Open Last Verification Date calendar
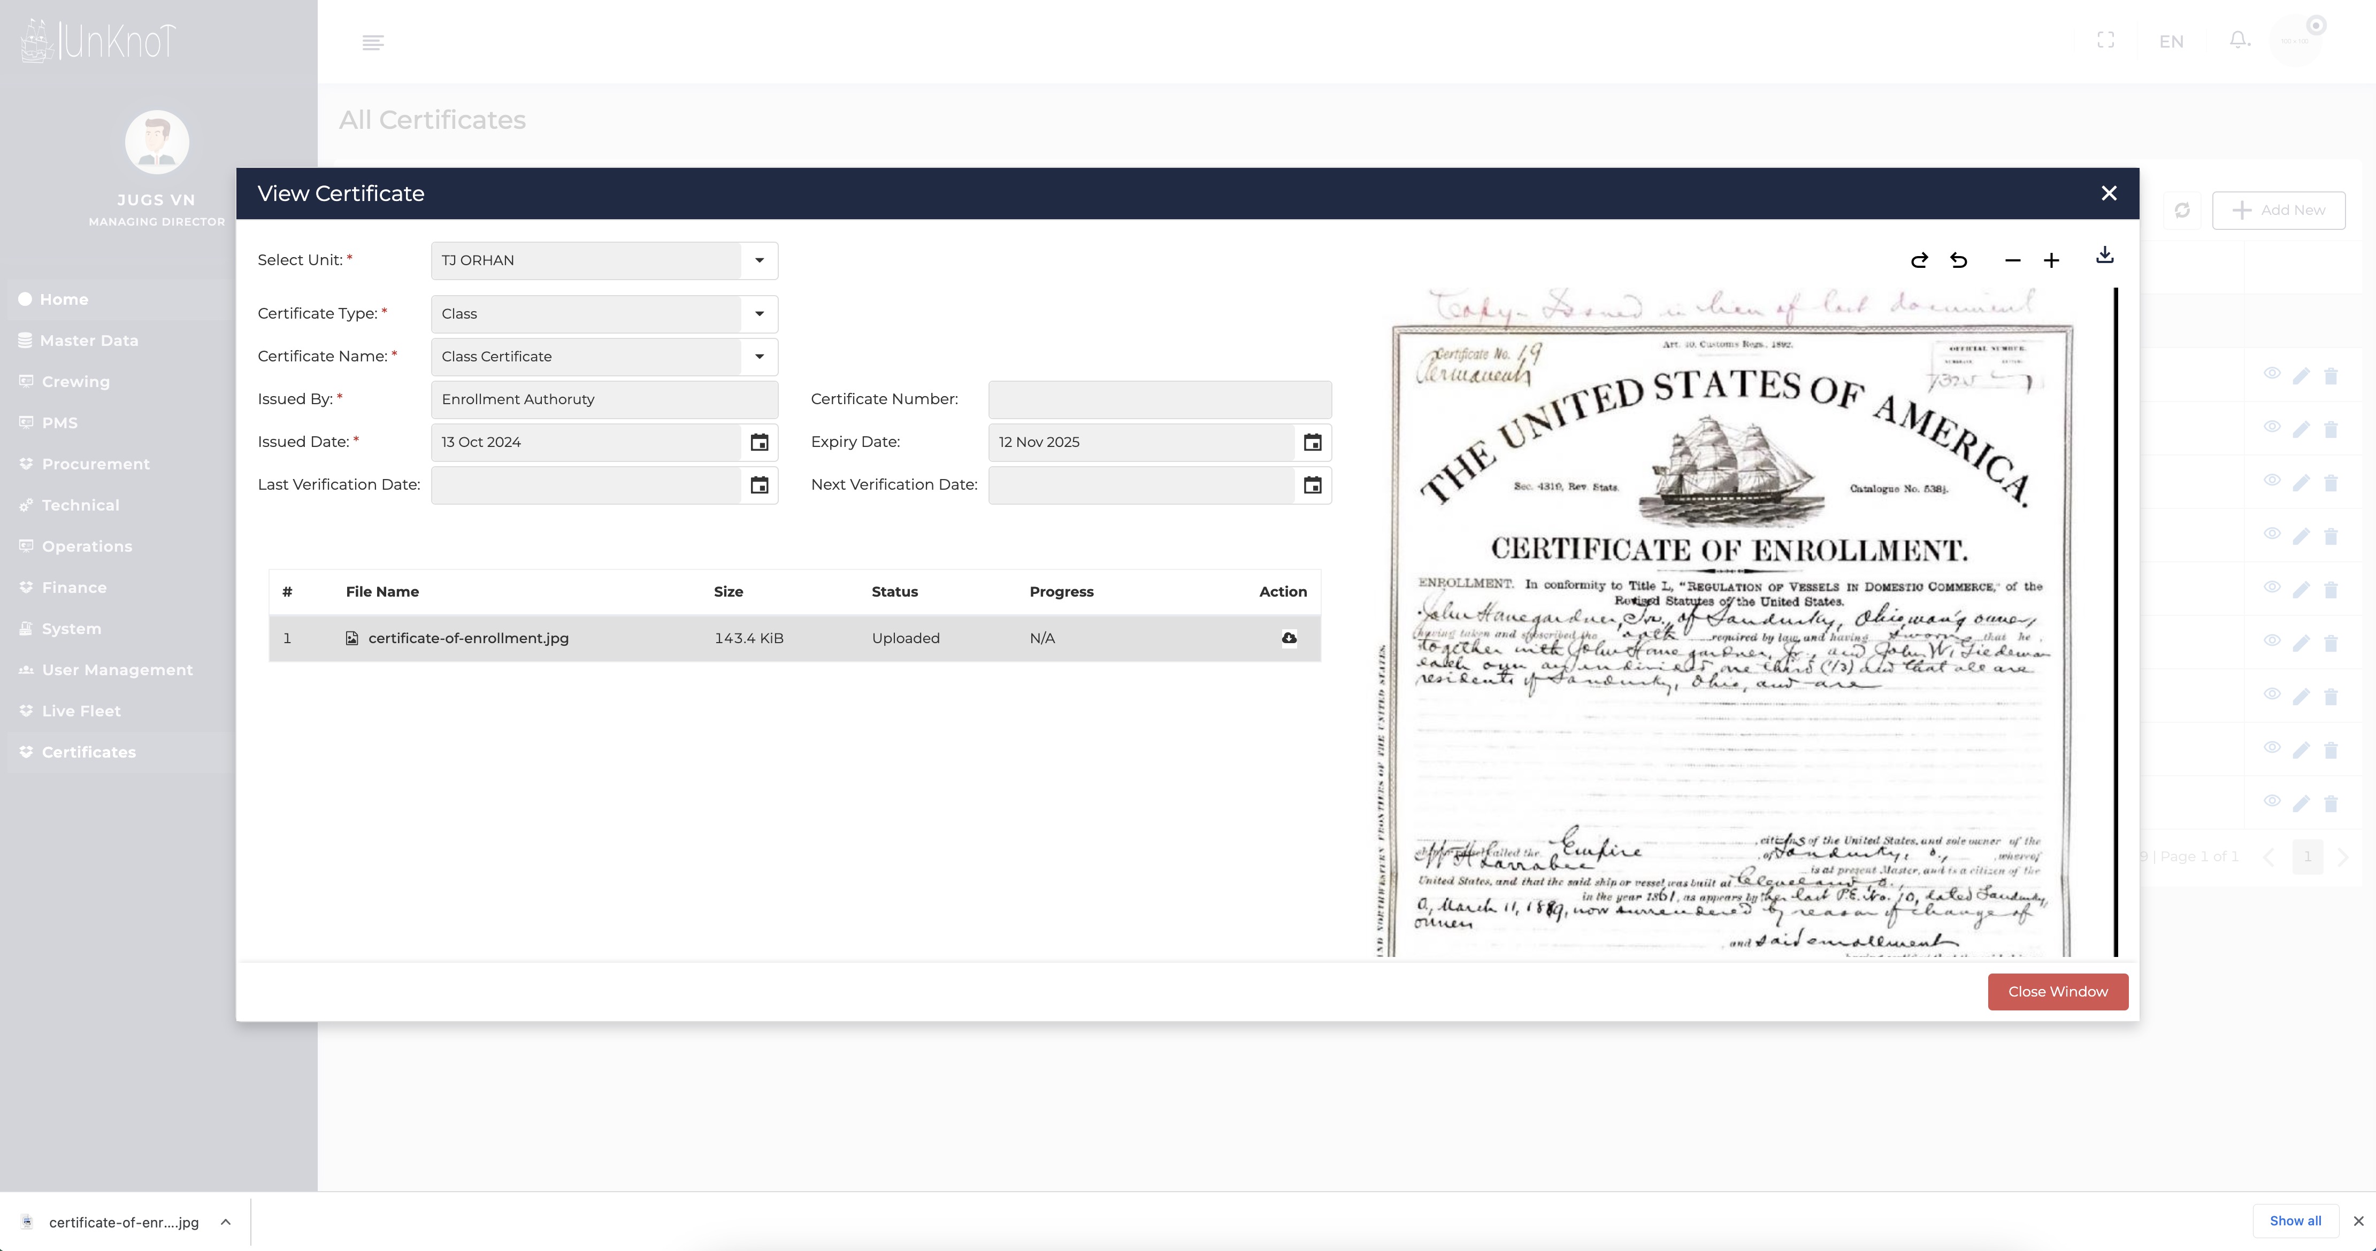This screenshot has height=1251, width=2376. point(759,485)
